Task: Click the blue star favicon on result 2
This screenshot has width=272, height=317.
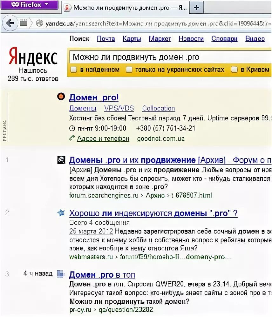Action: [61, 213]
